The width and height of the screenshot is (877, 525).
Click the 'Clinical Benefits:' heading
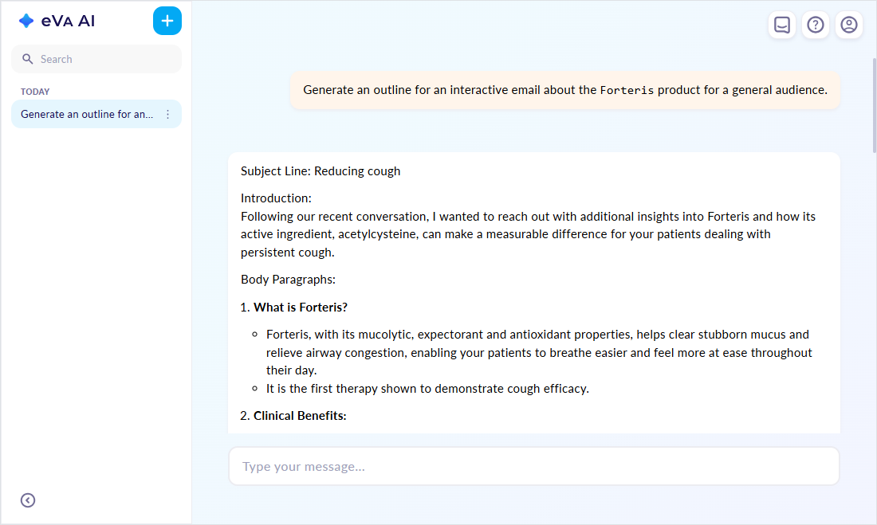[x=300, y=416]
